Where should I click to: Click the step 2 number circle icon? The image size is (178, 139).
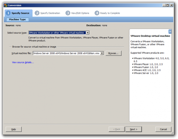coord(37,13)
